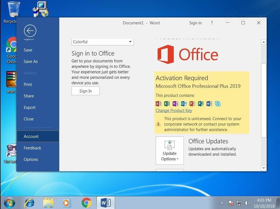
Task: Click the volume speaker tray icon
Action: pyautogui.click(x=247, y=203)
